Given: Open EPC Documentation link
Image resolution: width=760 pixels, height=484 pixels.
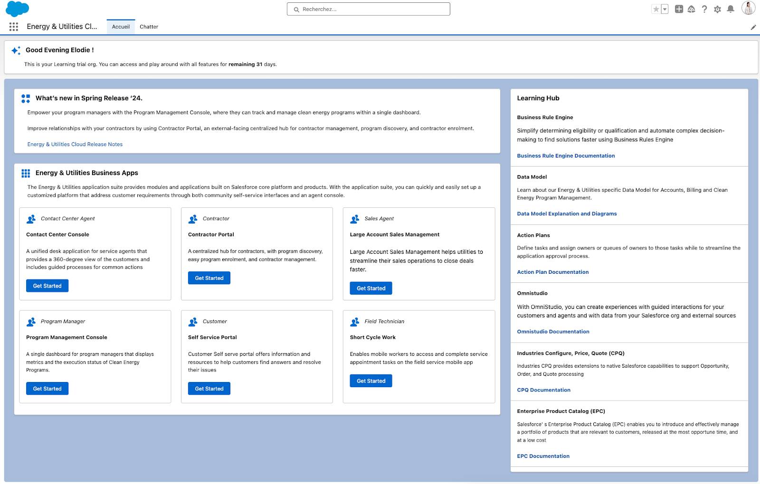Looking at the screenshot, I should pyautogui.click(x=543, y=456).
